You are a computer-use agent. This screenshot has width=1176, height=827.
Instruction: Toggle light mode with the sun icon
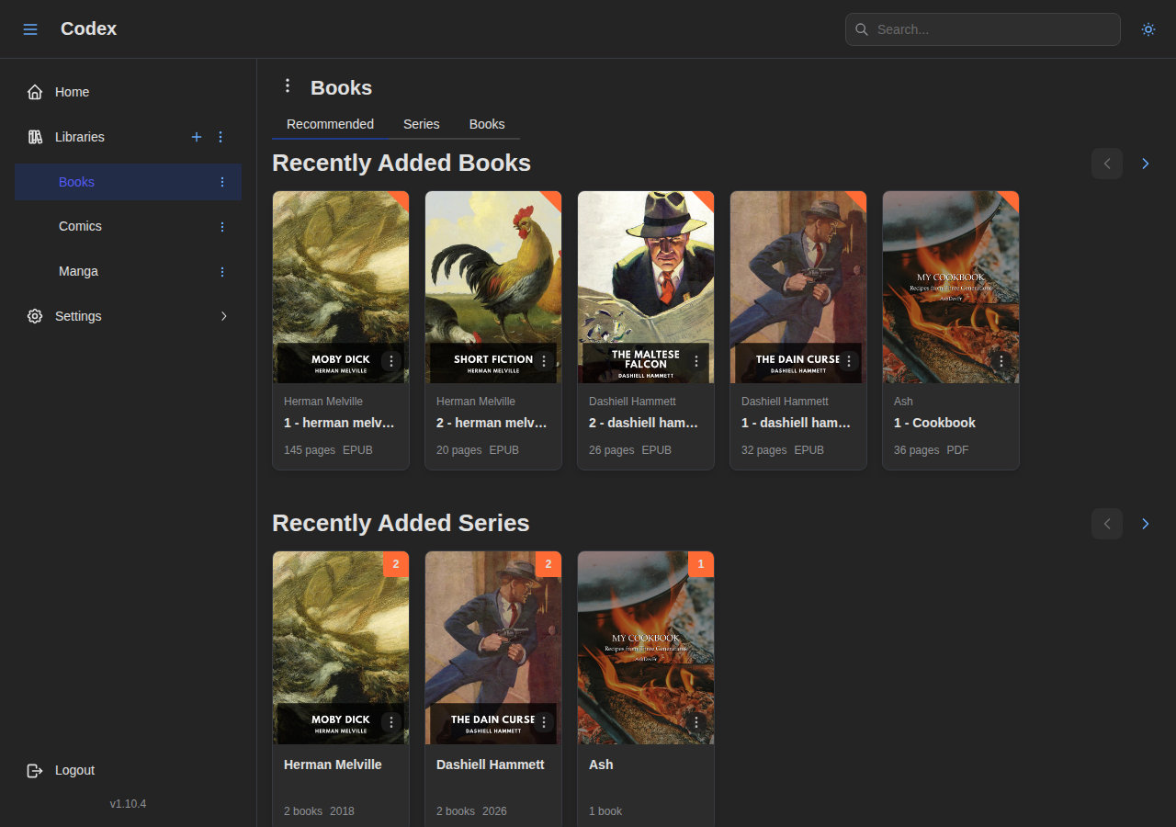(1148, 29)
